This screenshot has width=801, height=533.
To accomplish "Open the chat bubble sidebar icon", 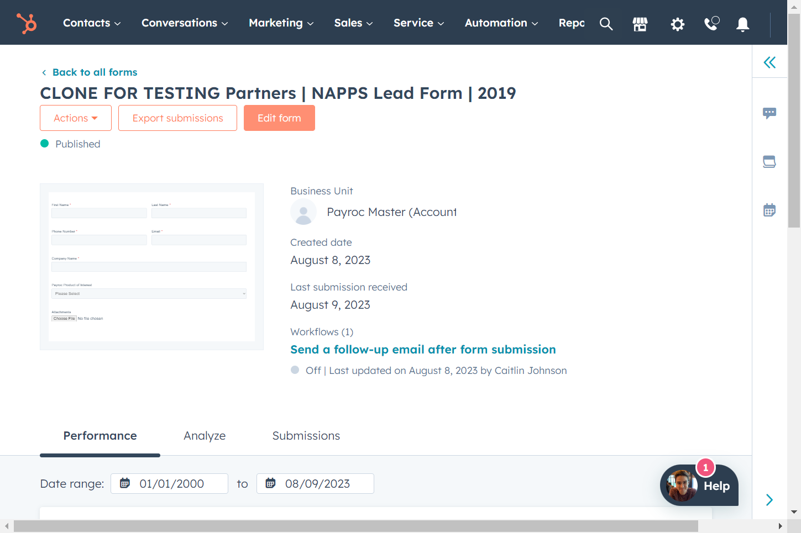I will coord(769,113).
